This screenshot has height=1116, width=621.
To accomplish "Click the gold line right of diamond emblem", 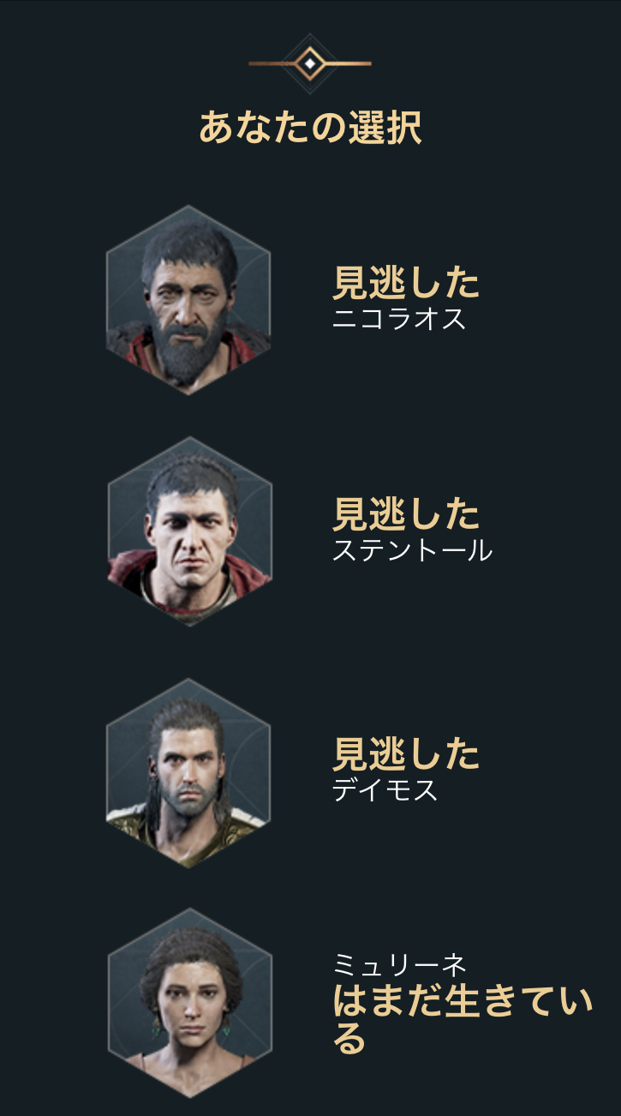I will pos(348,63).
